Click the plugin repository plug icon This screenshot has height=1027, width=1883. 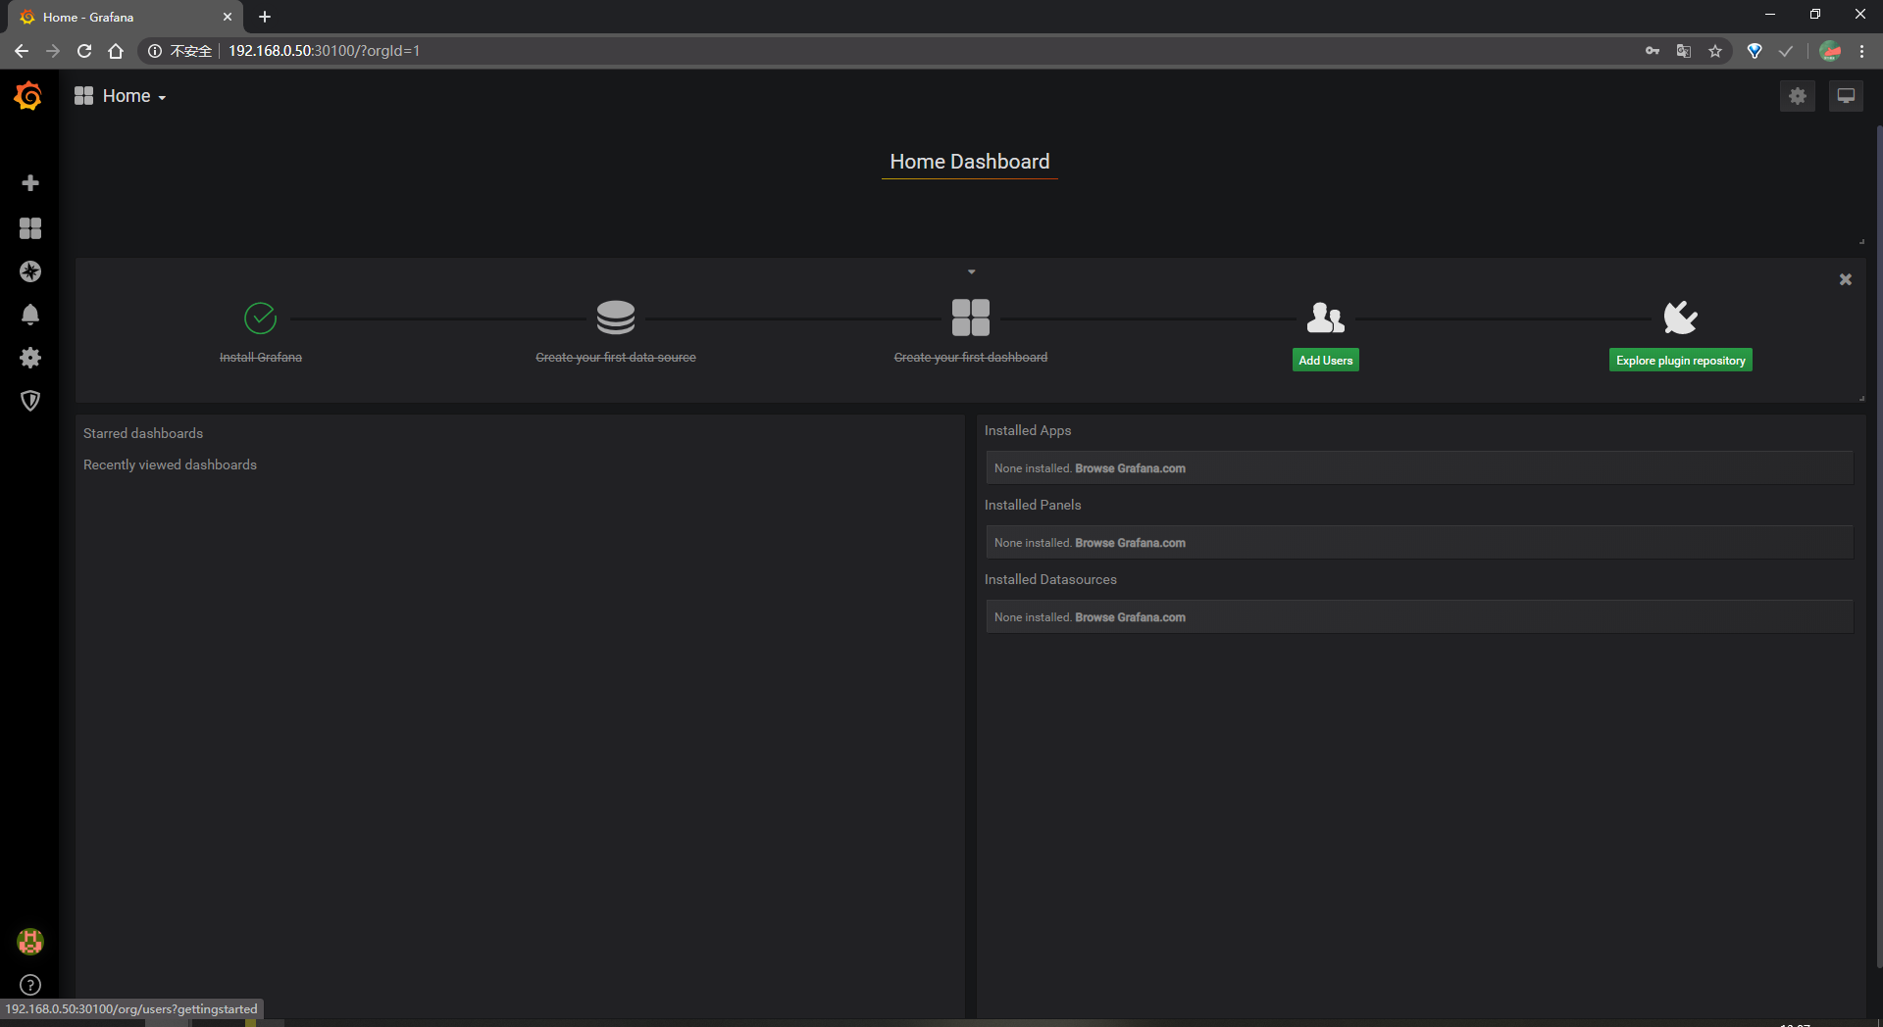click(x=1681, y=318)
